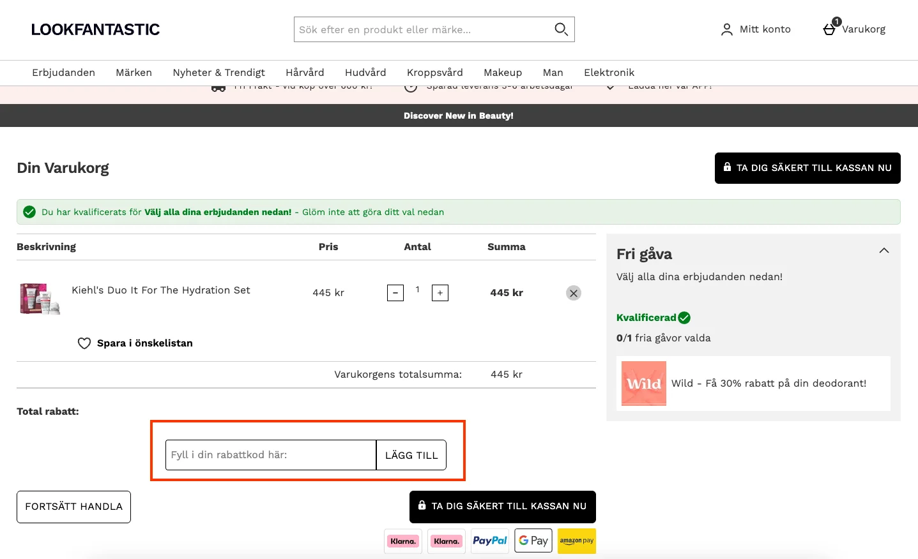This screenshot has width=918, height=559.
Task: Focus the rabattkod input field
Action: (x=271, y=455)
